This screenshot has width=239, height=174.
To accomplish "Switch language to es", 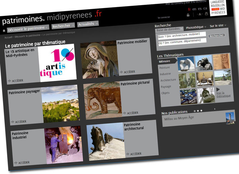I will coord(200,9).
